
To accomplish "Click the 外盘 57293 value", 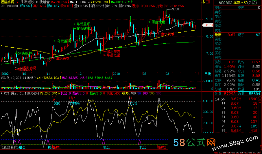I will tap(230, 94).
